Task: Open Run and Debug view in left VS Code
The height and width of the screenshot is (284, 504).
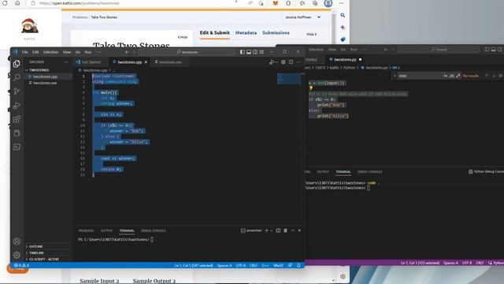Action: point(17,105)
